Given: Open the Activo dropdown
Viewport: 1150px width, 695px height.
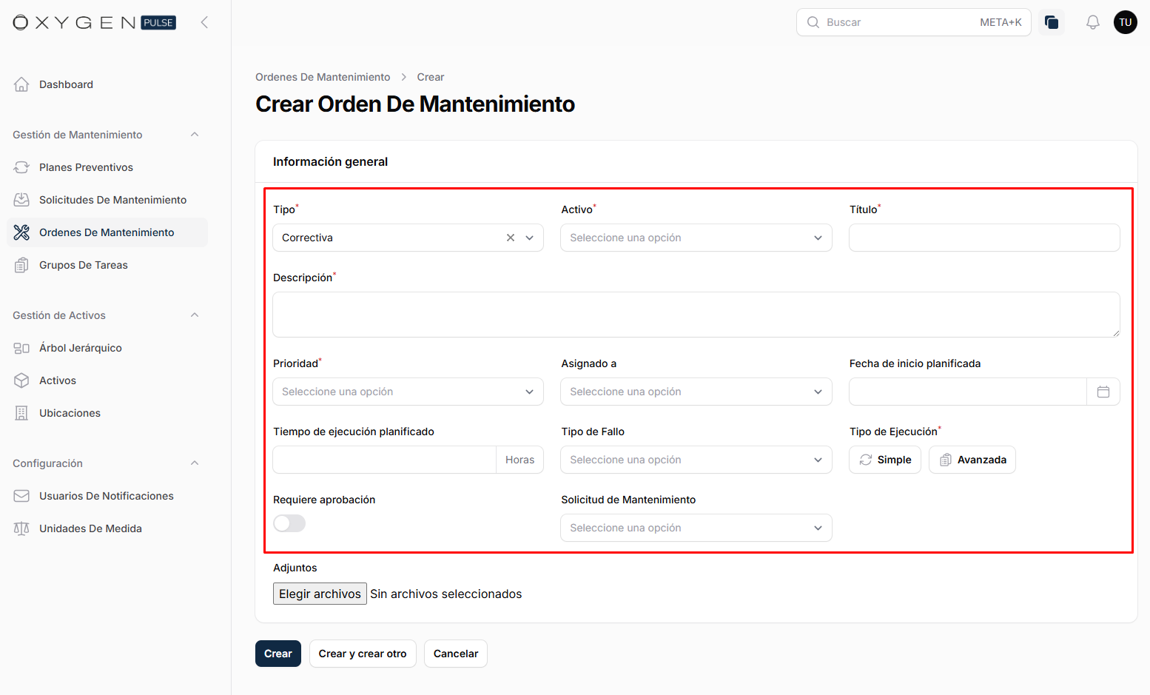Looking at the screenshot, I should pos(696,238).
